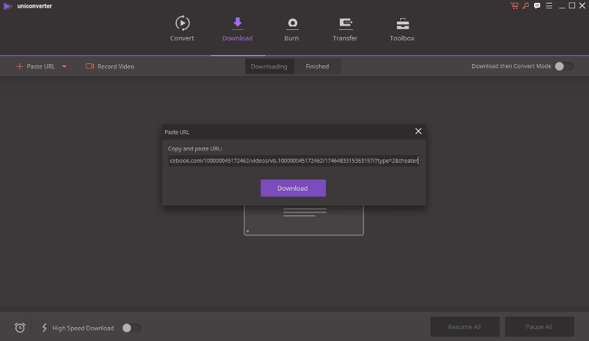
Task: Click the key registration icon
Action: coord(526,6)
